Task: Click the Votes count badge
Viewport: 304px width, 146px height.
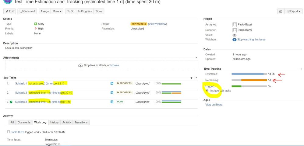Action: coord(235,35)
